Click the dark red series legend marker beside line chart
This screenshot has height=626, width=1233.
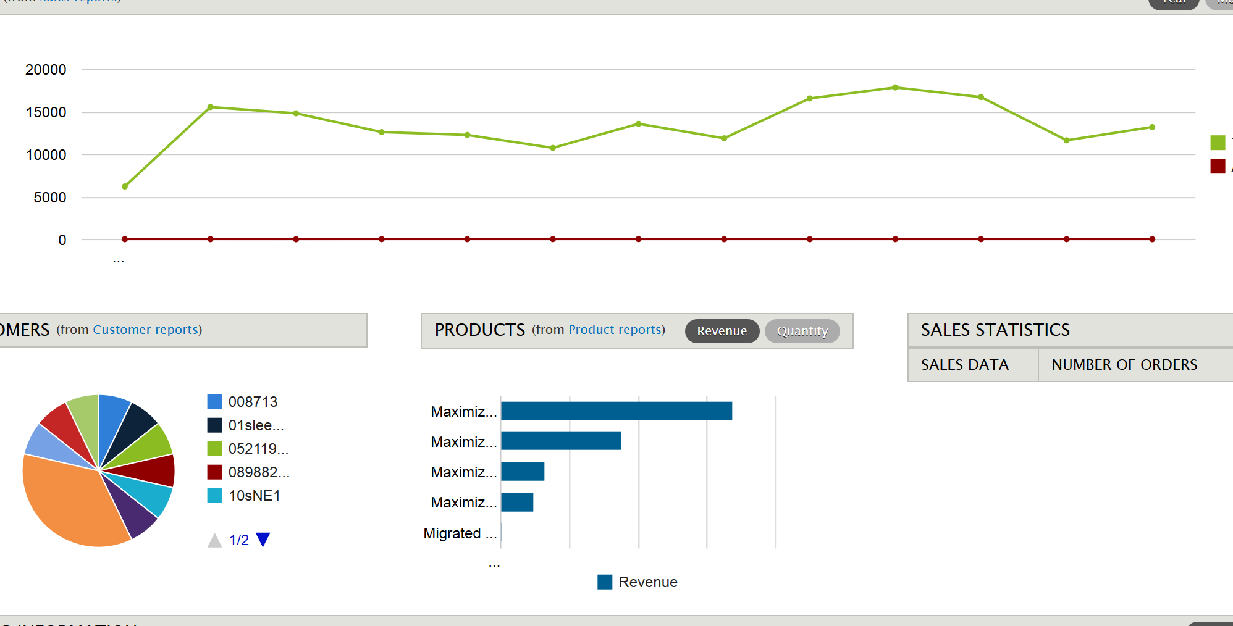1218,166
